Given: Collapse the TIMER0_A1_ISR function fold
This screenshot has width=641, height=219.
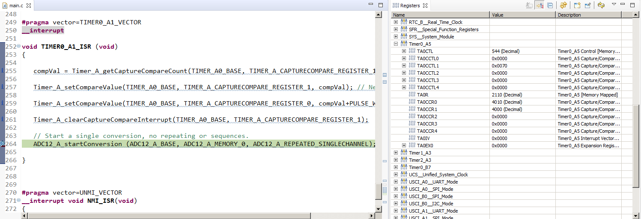Looking at the screenshot, I should [x=19, y=47].
